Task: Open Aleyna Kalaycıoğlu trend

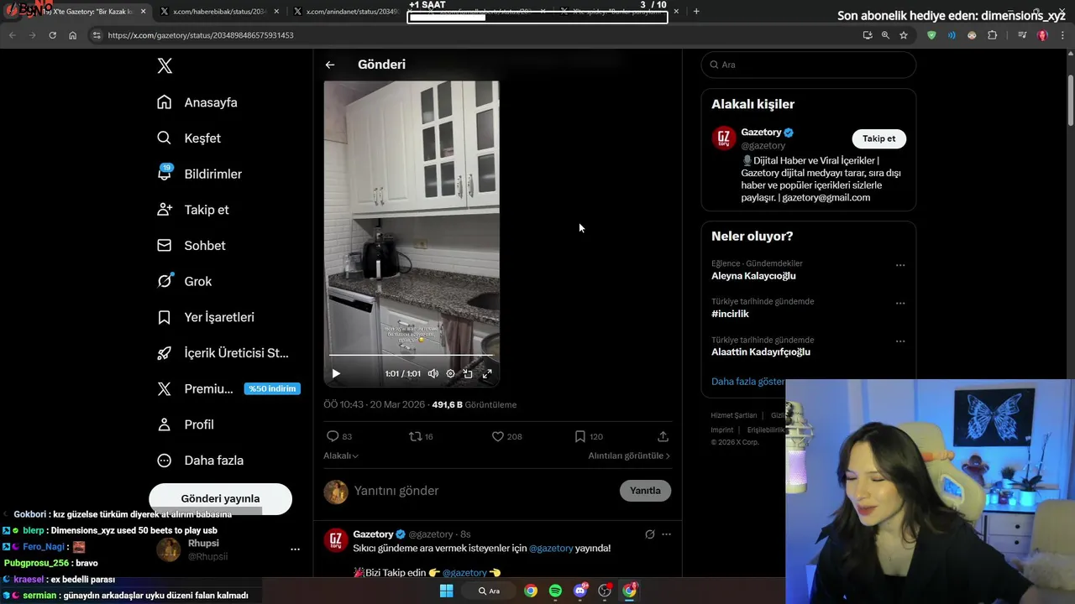Action: click(753, 276)
